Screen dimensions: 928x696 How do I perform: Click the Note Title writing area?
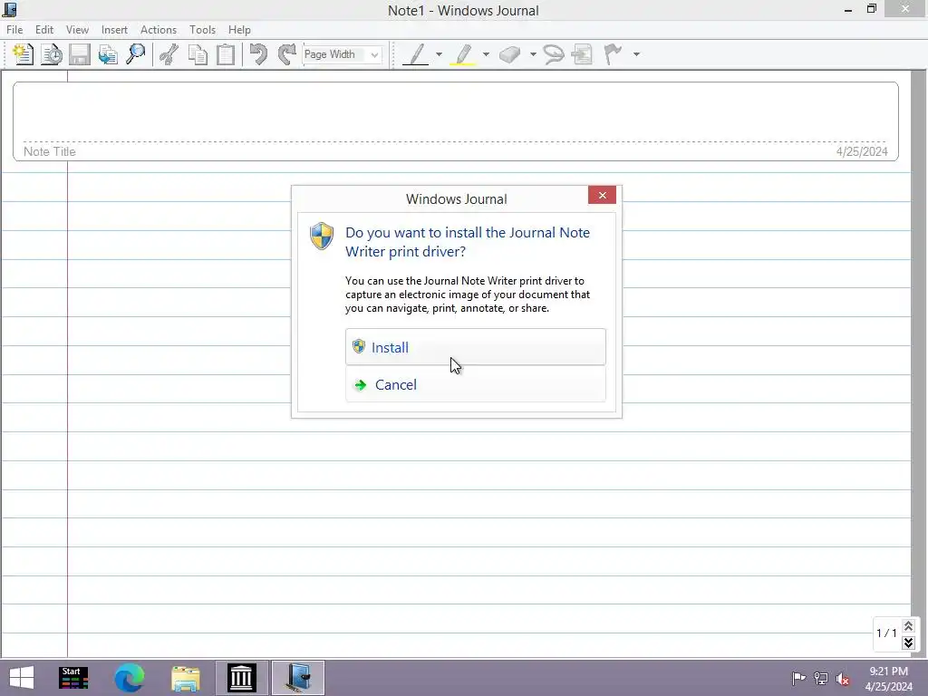pyautogui.click(x=455, y=112)
